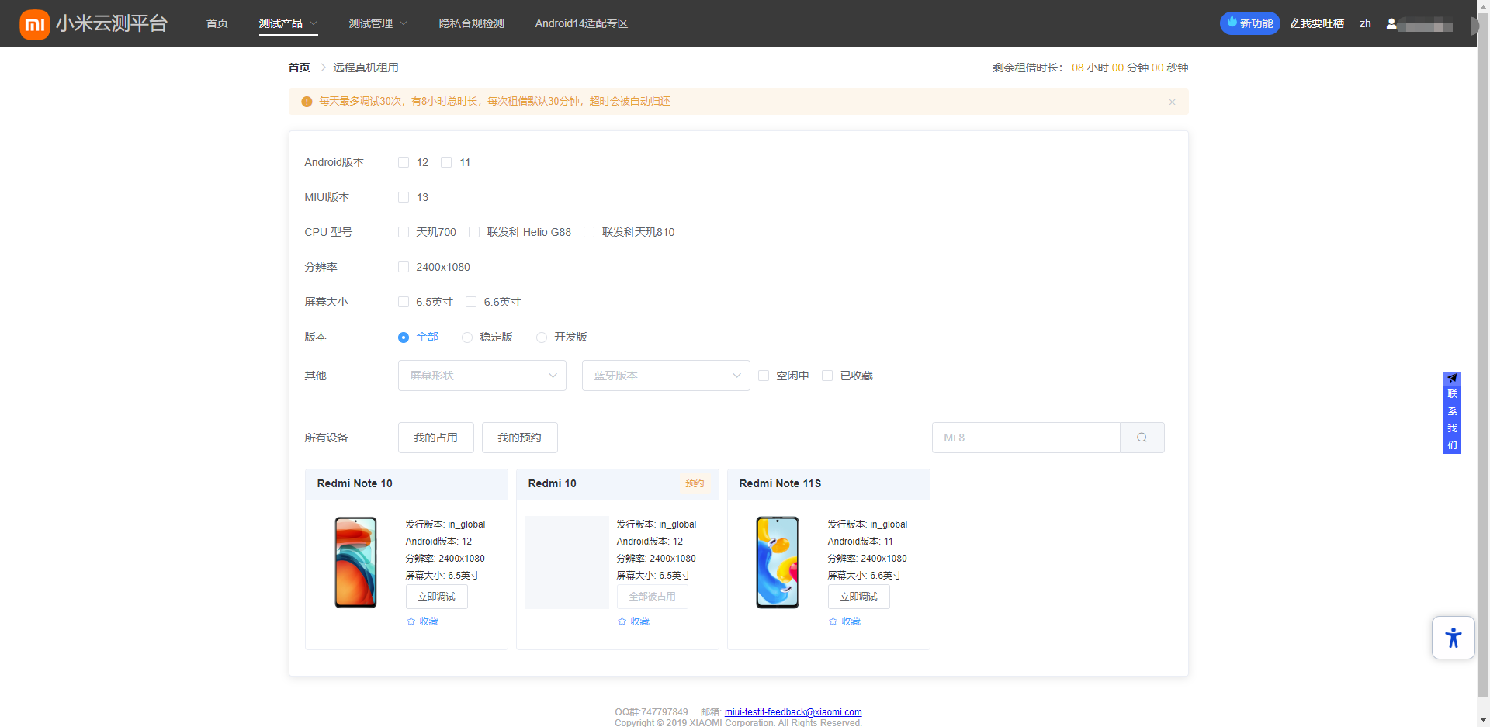Select the 开发版 radio button
Screen dimensions: 1490x727
(542, 338)
